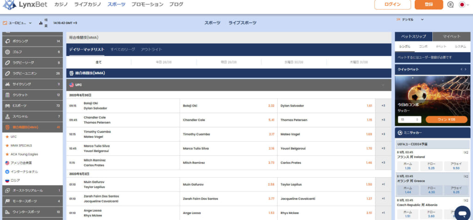This screenshot has height=220, width=473.
Task: Go to next quick bet arrow
Action: [466, 69]
